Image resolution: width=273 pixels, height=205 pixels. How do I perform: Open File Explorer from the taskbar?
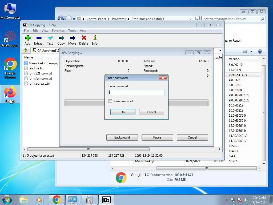pos(24,200)
